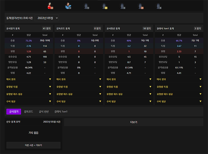The image size is (208, 154).
Task: Expand 유형별 득점 in 공식경기 통계 panel
Action: point(29,87)
